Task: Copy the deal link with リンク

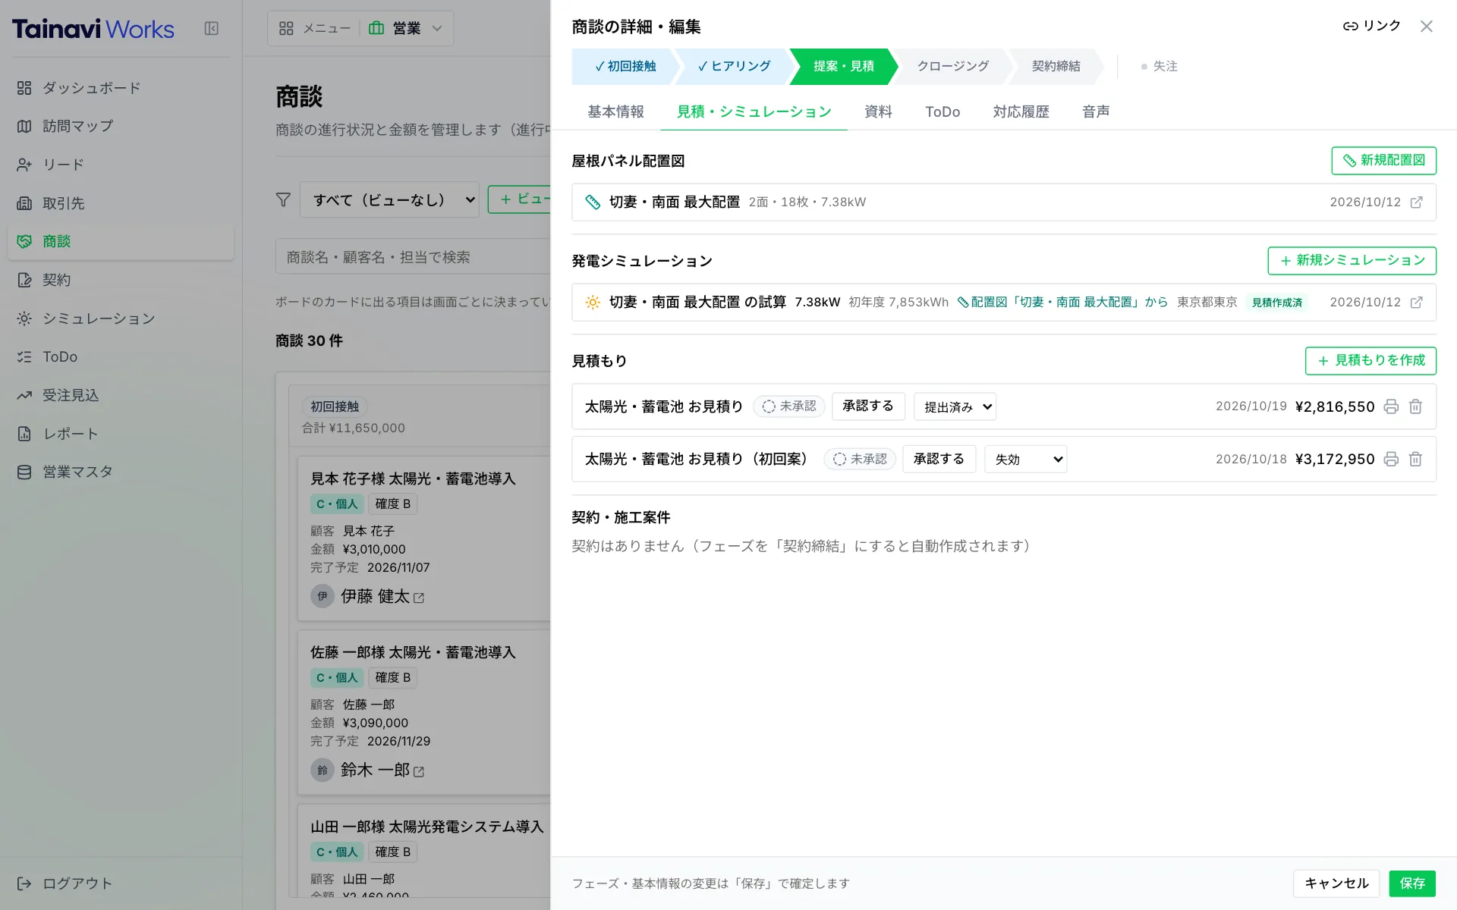Action: pyautogui.click(x=1372, y=27)
